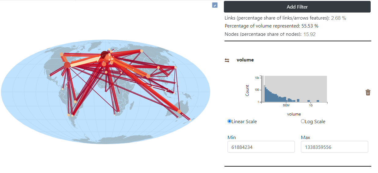
Task: Click the bold volume filter title
Action: [x=245, y=60]
